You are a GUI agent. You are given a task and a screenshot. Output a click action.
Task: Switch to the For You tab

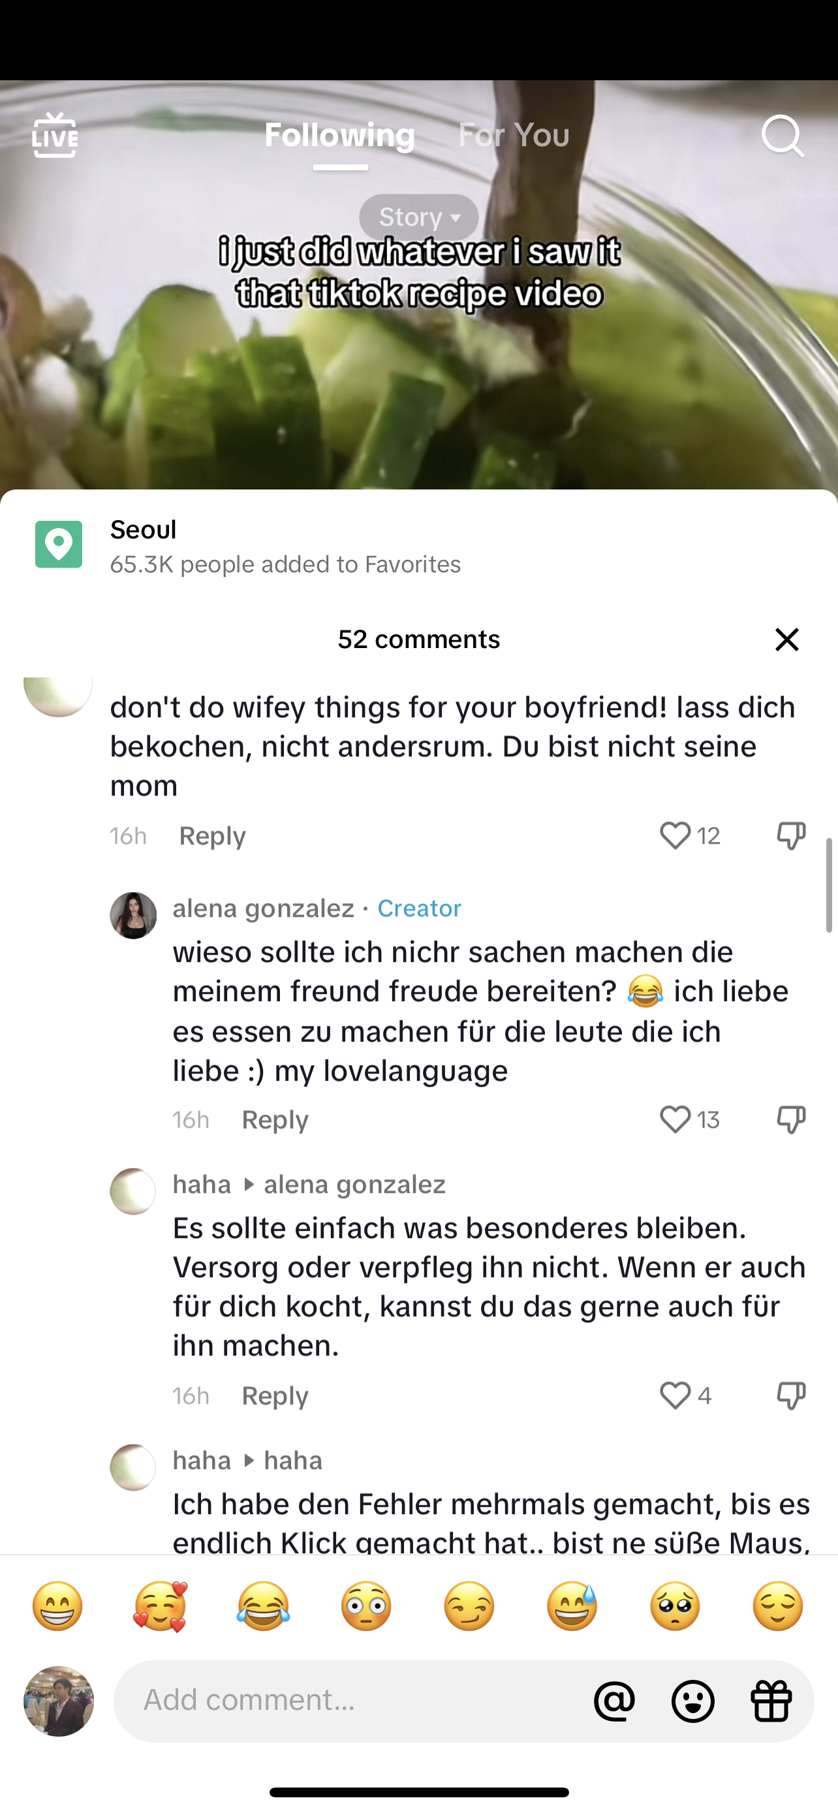coord(514,134)
